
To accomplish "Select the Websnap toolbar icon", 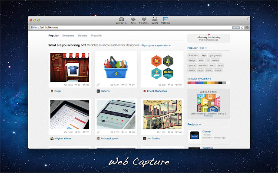I will (165, 20).
